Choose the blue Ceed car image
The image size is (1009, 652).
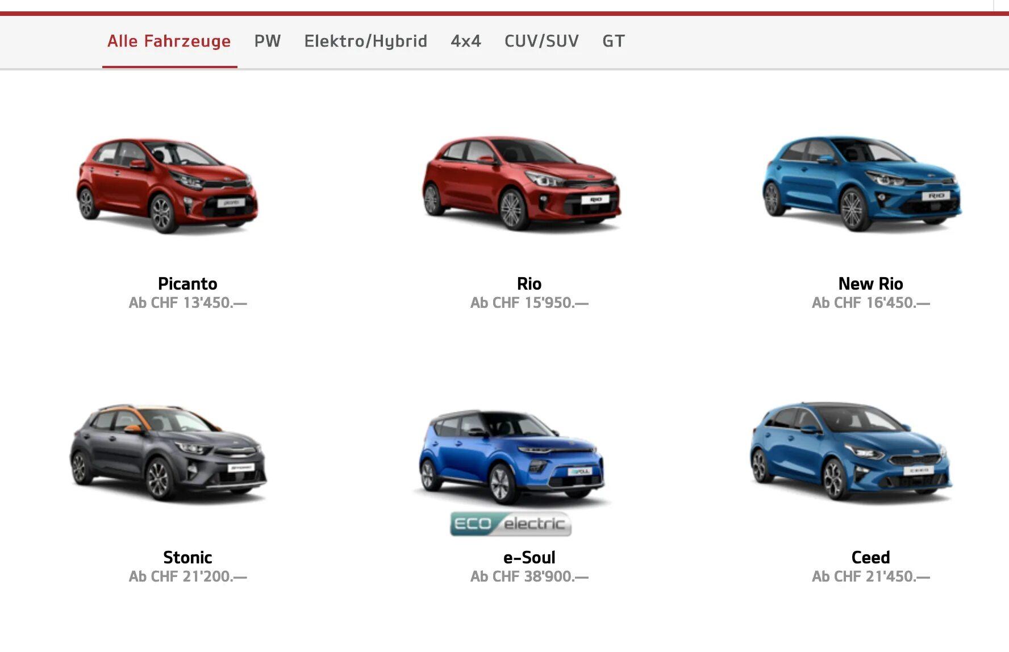[x=850, y=451]
